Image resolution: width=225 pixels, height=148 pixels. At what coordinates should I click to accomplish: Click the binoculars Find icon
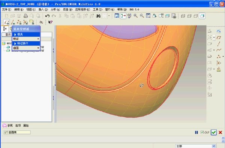98,16
